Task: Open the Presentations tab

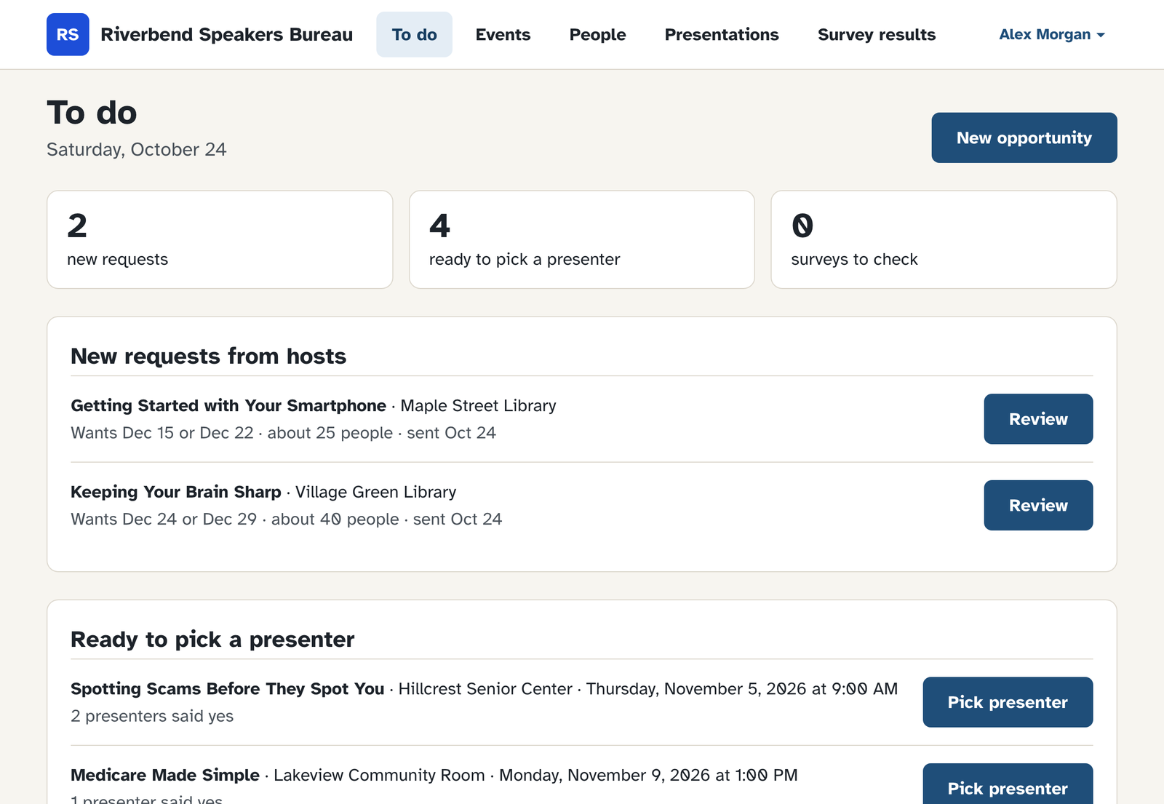Action: coord(722,34)
